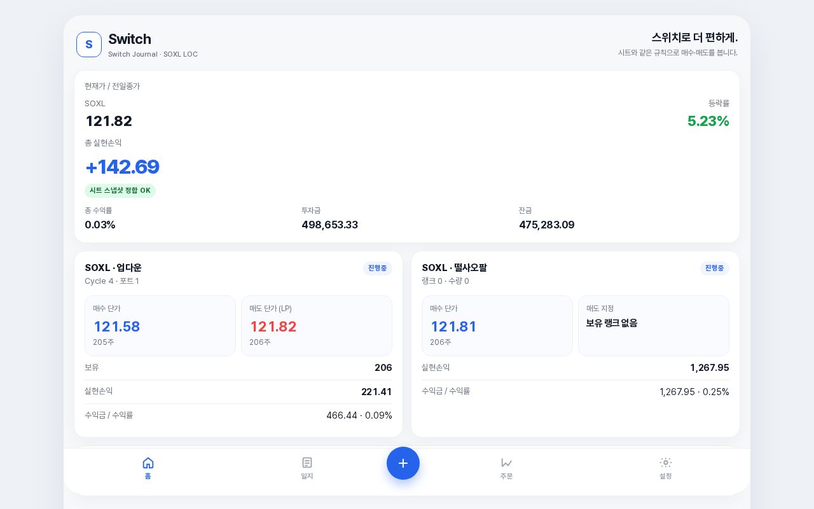Click the SOXL price 121.82 at top
814x509 pixels.
109,121
